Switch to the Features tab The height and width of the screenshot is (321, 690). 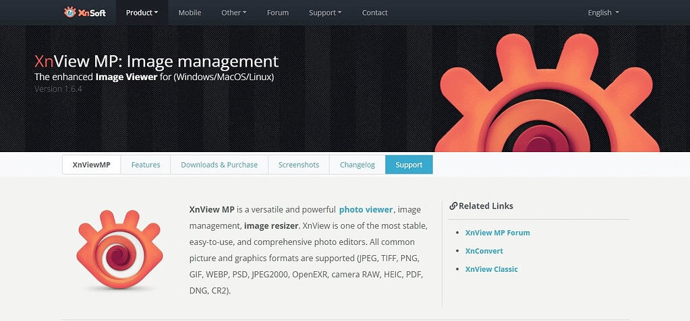[x=146, y=165]
